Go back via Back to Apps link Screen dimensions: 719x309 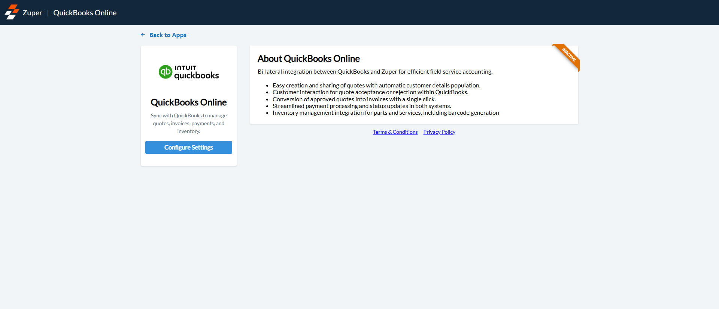(168, 35)
